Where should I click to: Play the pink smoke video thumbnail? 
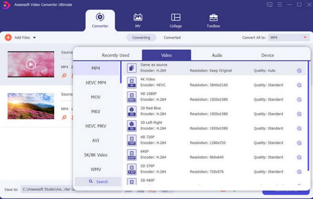31,64
